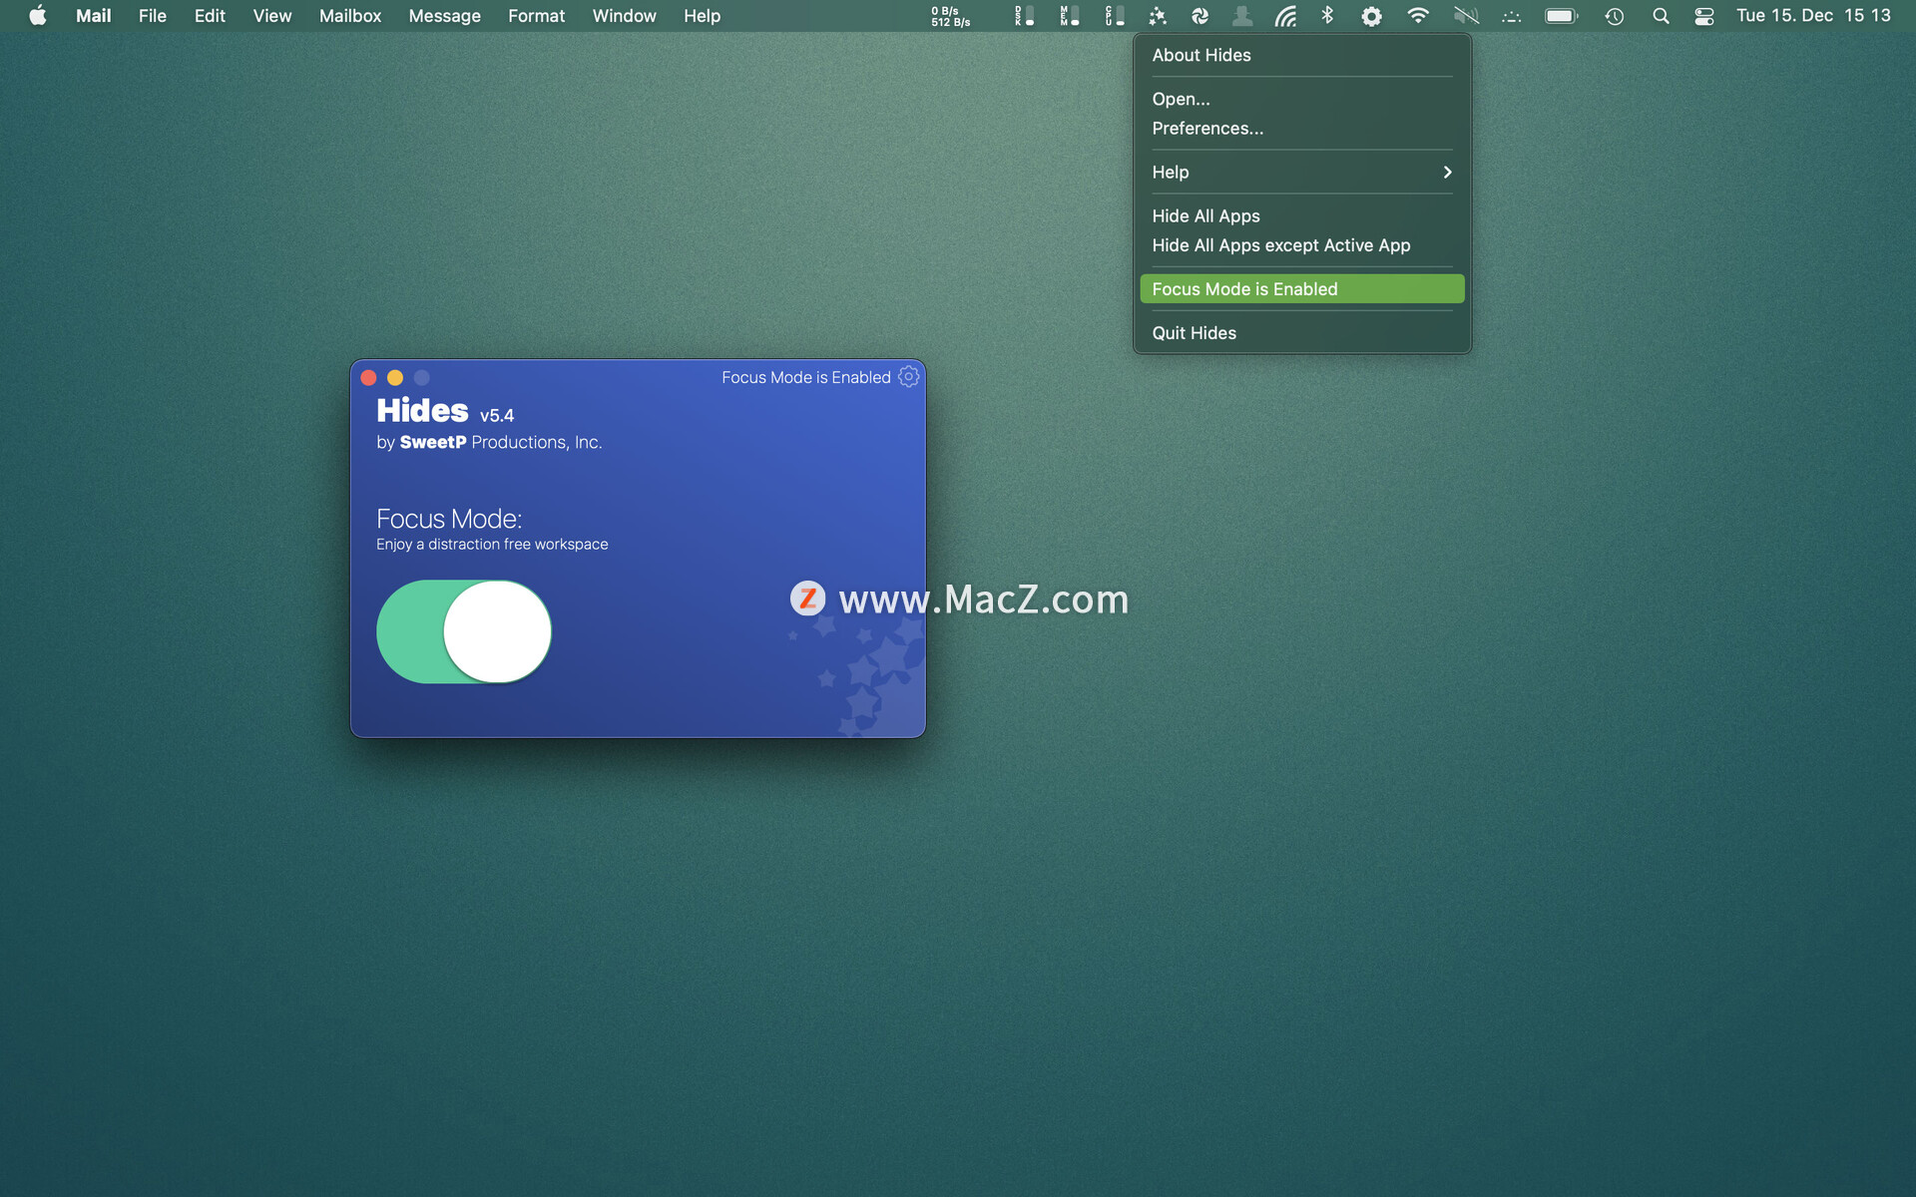The image size is (1916, 1197).
Task: Click the grayed person silhouette menu bar icon
Action: pos(1242,16)
